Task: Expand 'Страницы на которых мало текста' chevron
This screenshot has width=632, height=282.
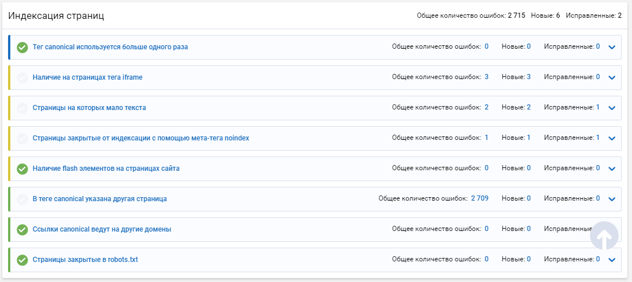Action: (612, 108)
